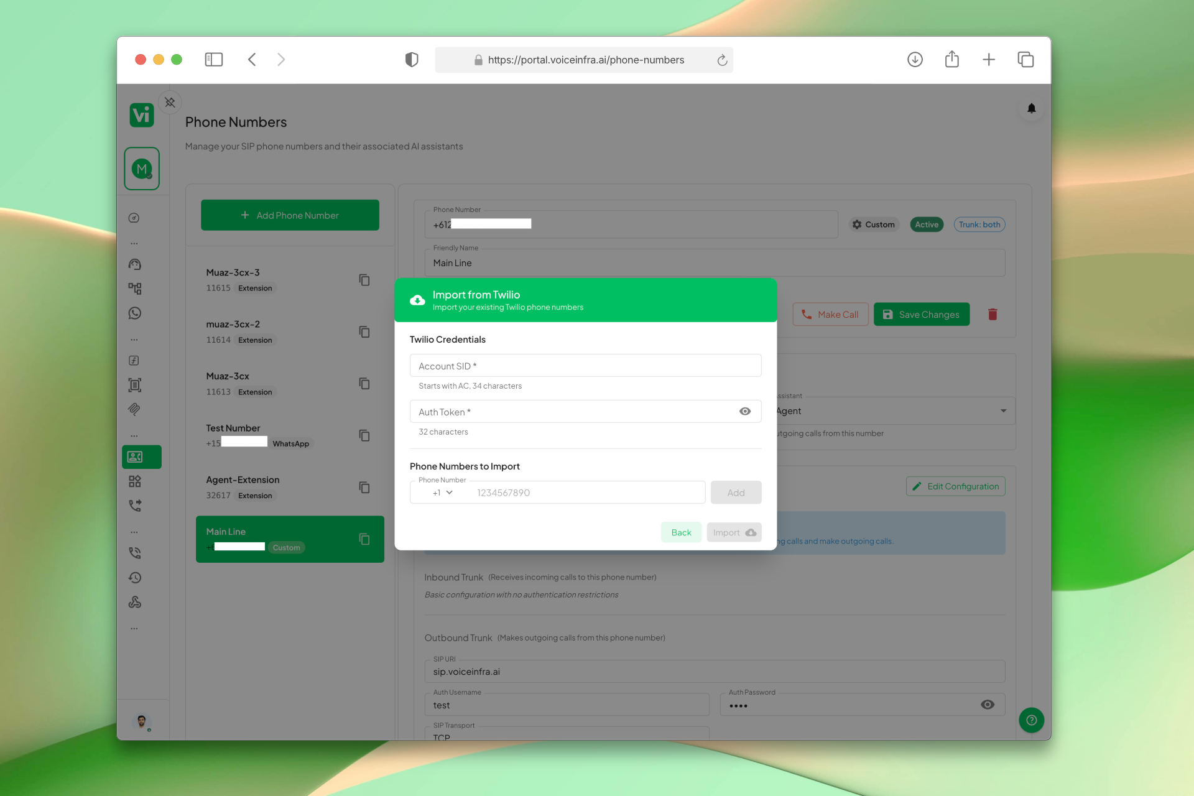1194x796 pixels.
Task: Delete the phone number with trash icon
Action: coord(993,315)
